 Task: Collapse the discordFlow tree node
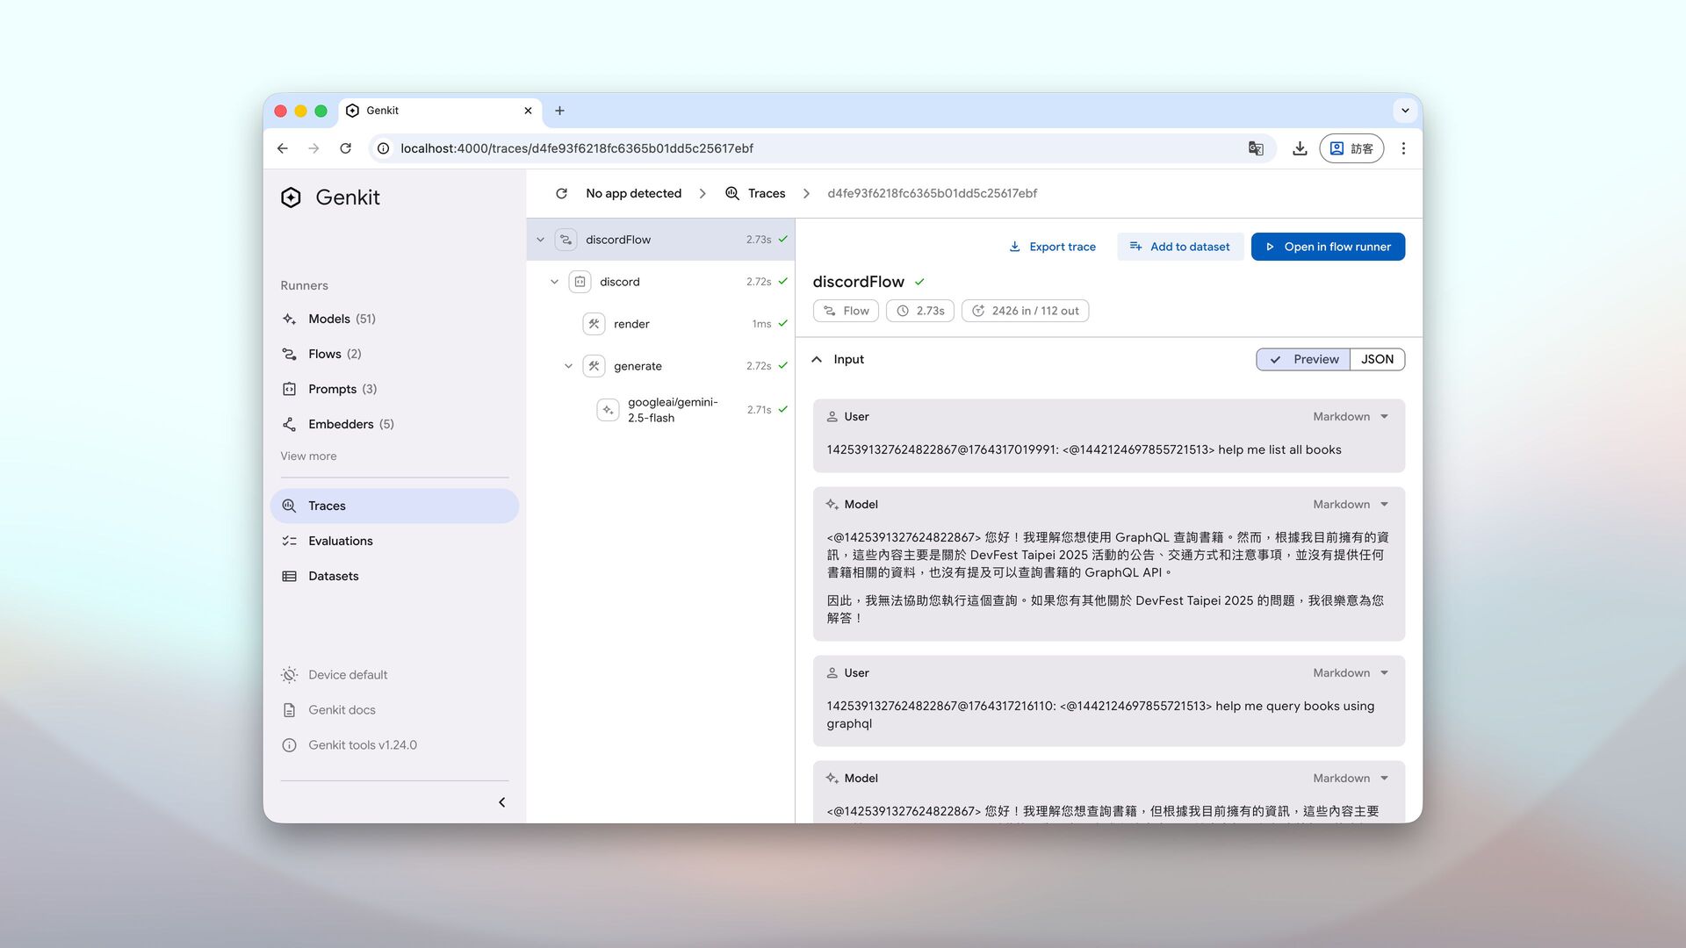(541, 240)
